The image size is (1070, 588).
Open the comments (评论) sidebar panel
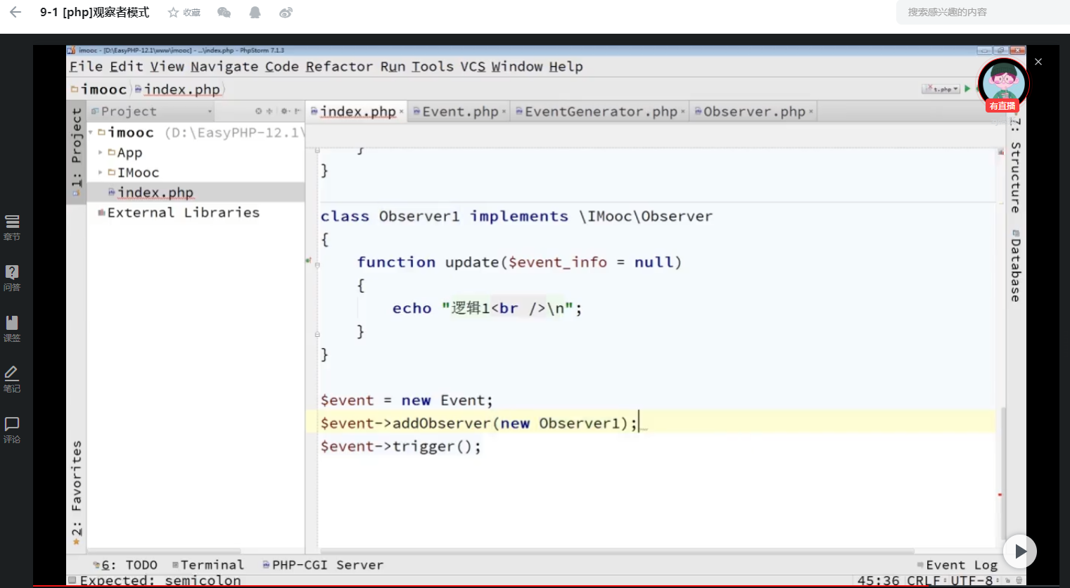click(x=12, y=430)
